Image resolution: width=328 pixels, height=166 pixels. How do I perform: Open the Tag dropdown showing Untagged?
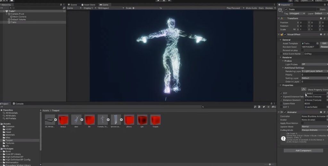point(297,13)
